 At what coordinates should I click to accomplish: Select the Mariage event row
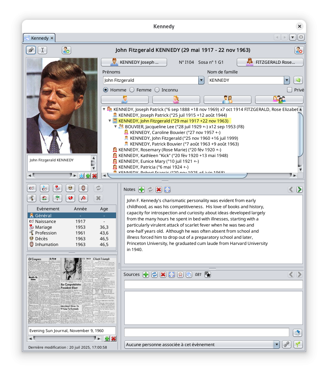tap(72, 227)
